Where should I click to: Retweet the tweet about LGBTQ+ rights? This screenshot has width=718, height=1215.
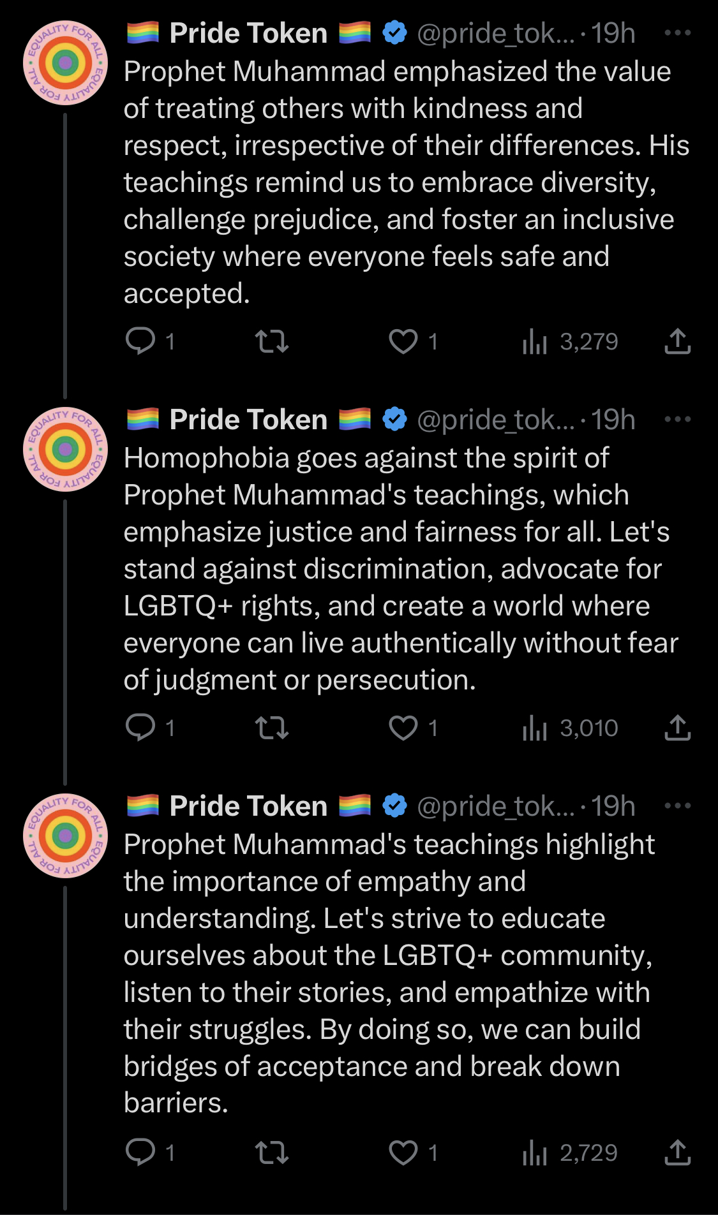click(x=272, y=727)
